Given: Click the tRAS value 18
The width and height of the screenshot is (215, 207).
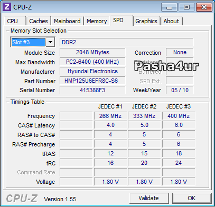Looking at the screenshot, I should (x=179, y=153).
